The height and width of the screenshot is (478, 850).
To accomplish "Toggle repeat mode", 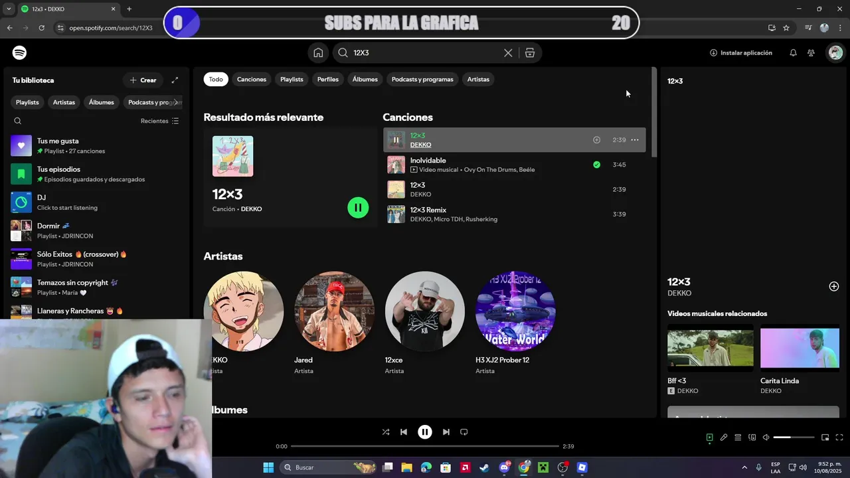I will (464, 432).
